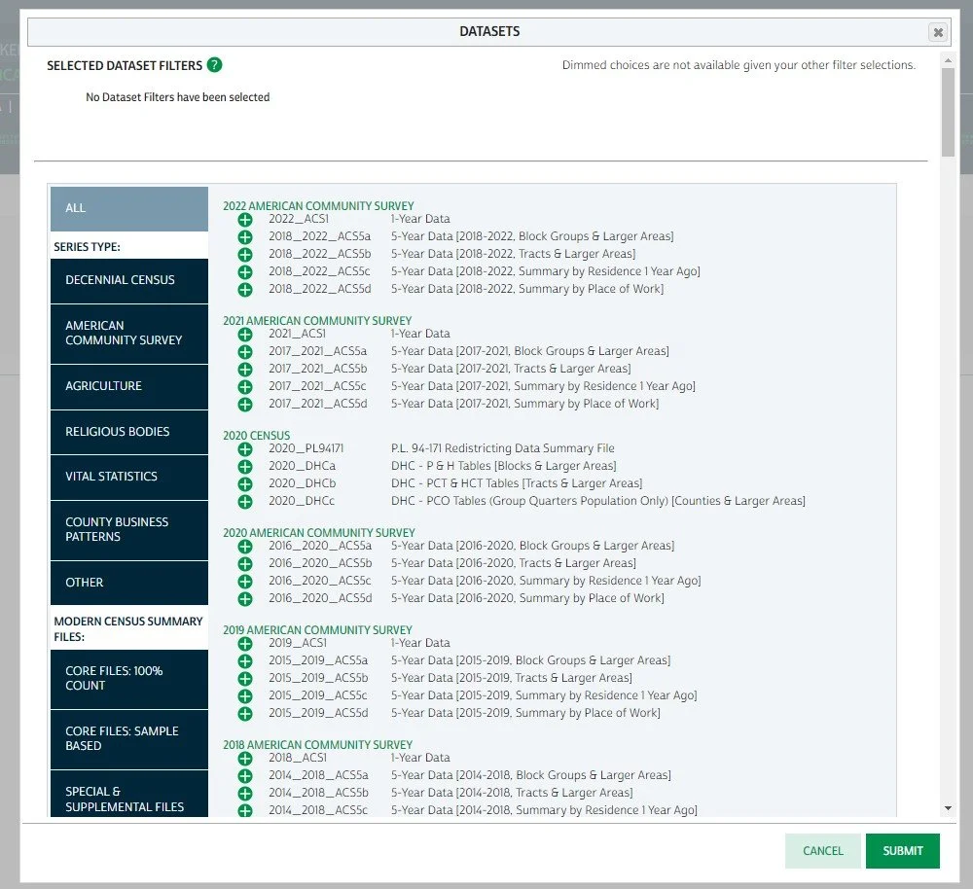Select Core Files: Sample Based filter

click(129, 739)
